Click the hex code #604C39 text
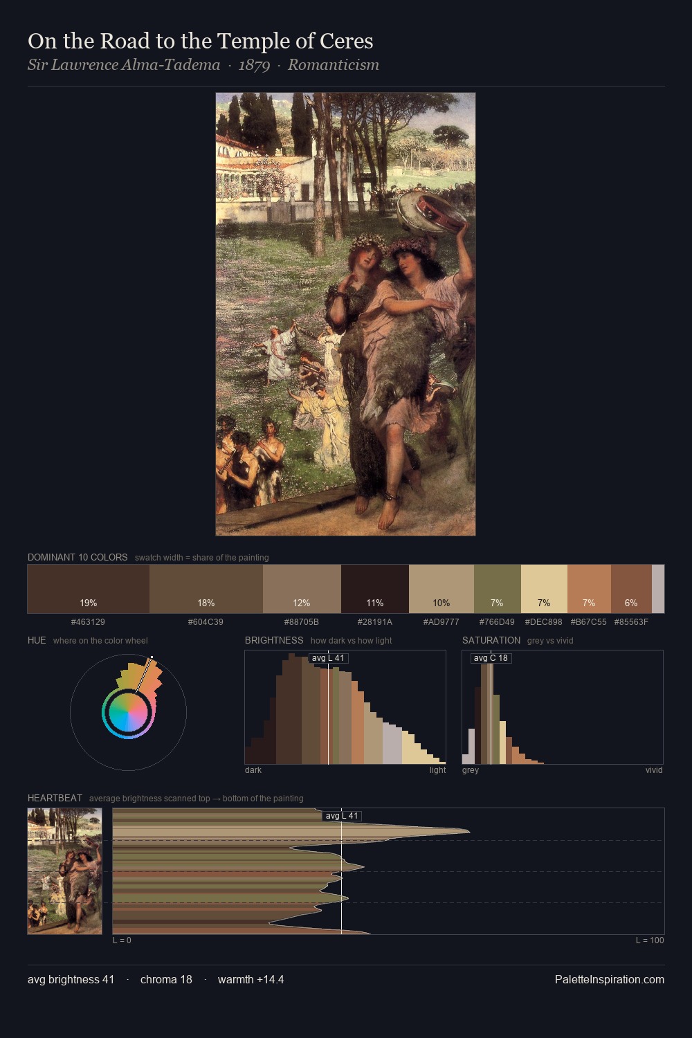Viewport: 692px width, 1038px height. 206,622
